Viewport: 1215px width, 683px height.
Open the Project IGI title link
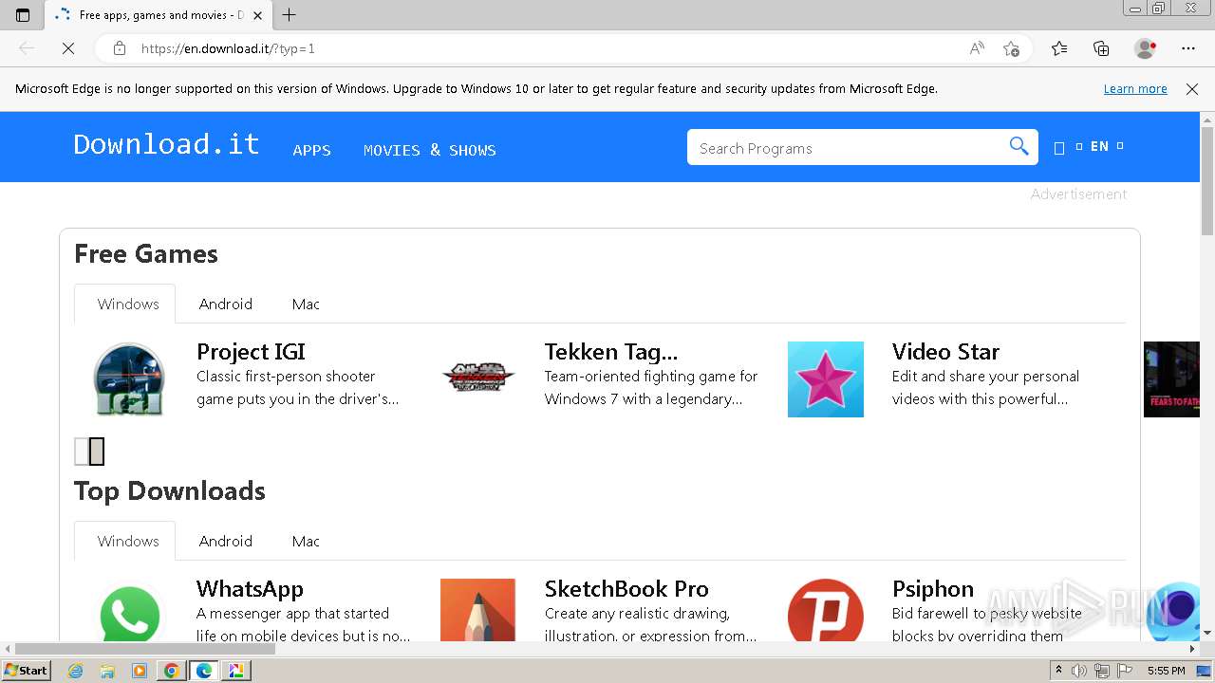tap(251, 352)
